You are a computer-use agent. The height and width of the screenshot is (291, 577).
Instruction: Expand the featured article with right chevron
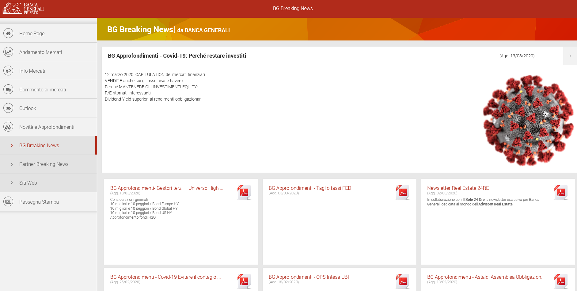570,56
